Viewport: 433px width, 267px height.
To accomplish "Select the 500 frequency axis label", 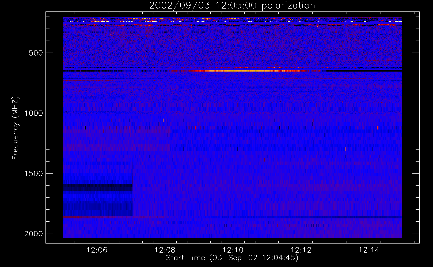I will click(36, 53).
